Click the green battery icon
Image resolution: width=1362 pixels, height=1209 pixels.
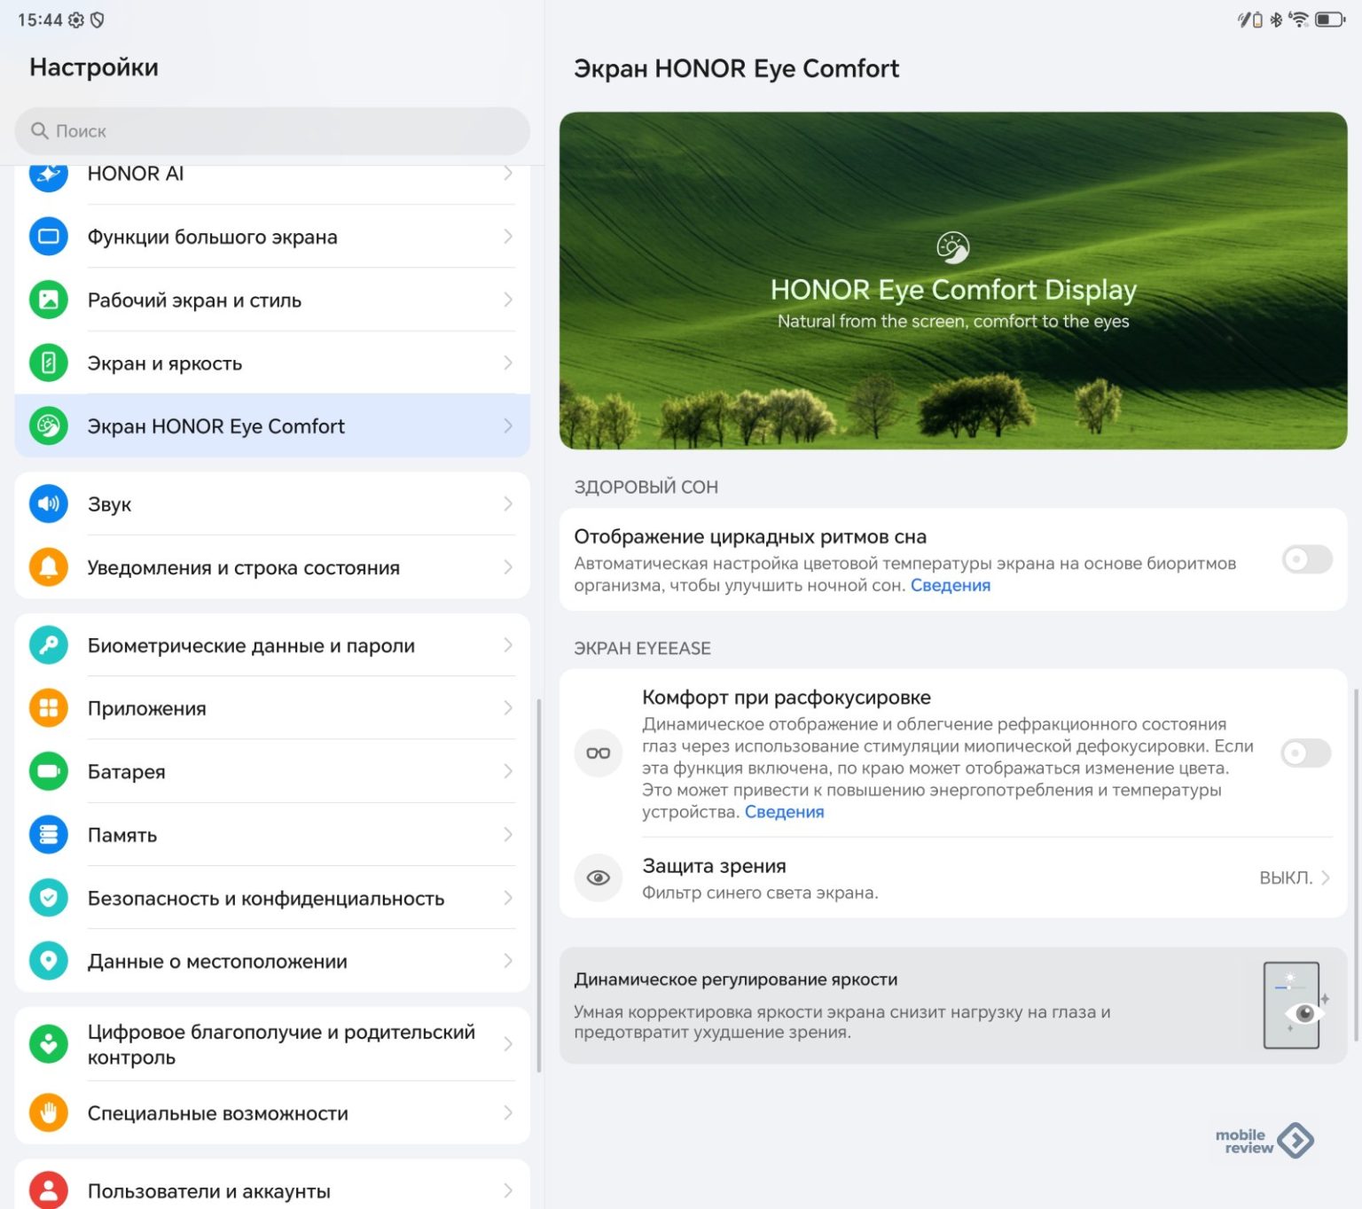(49, 771)
